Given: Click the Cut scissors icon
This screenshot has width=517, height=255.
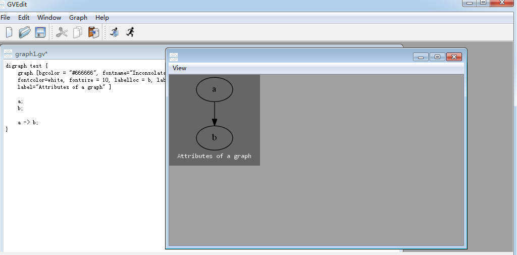Looking at the screenshot, I should pos(62,32).
